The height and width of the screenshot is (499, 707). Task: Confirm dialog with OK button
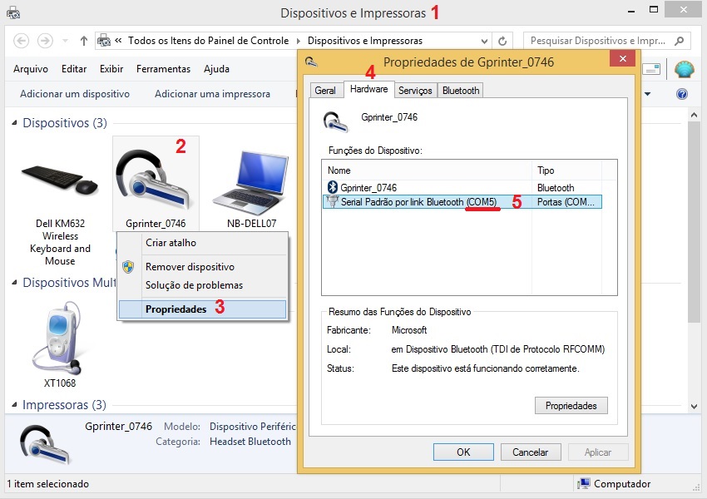463,452
